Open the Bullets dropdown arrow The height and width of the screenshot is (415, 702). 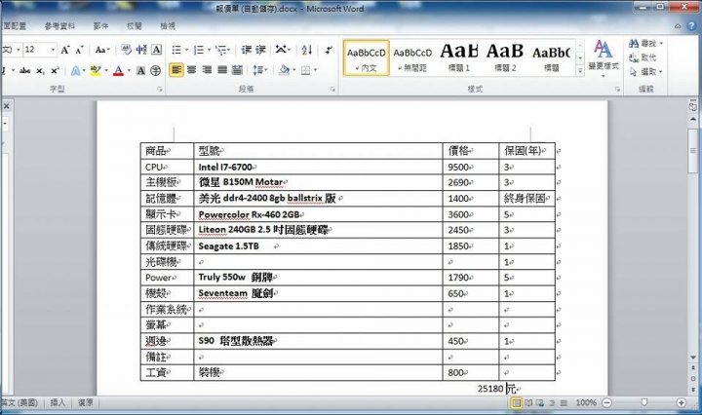(x=186, y=50)
